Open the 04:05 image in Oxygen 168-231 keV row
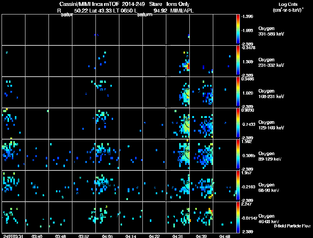The image size is (313, 238). 107,92
